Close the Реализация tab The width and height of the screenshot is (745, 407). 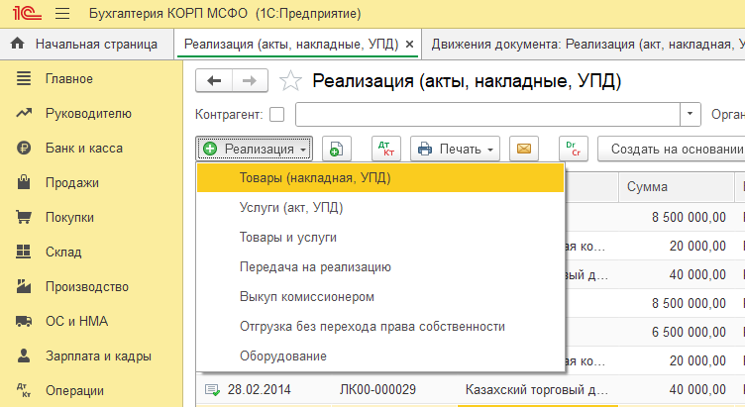coord(409,45)
